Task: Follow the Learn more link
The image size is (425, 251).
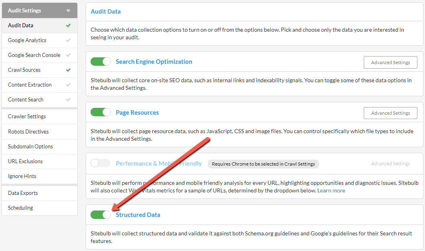Action: [331, 190]
